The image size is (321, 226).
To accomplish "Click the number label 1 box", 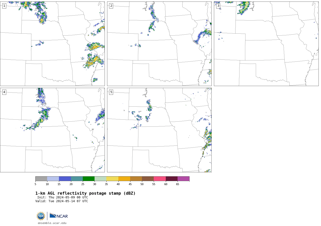I will (x=4, y=6).
